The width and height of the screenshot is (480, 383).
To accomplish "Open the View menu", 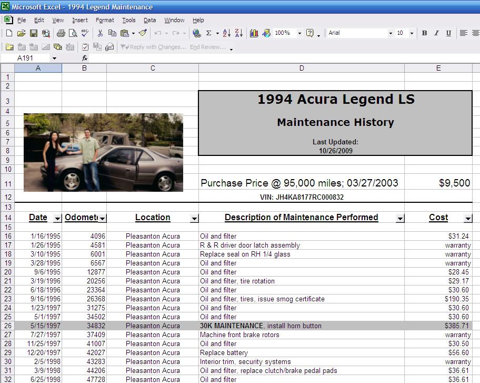I will [x=58, y=20].
